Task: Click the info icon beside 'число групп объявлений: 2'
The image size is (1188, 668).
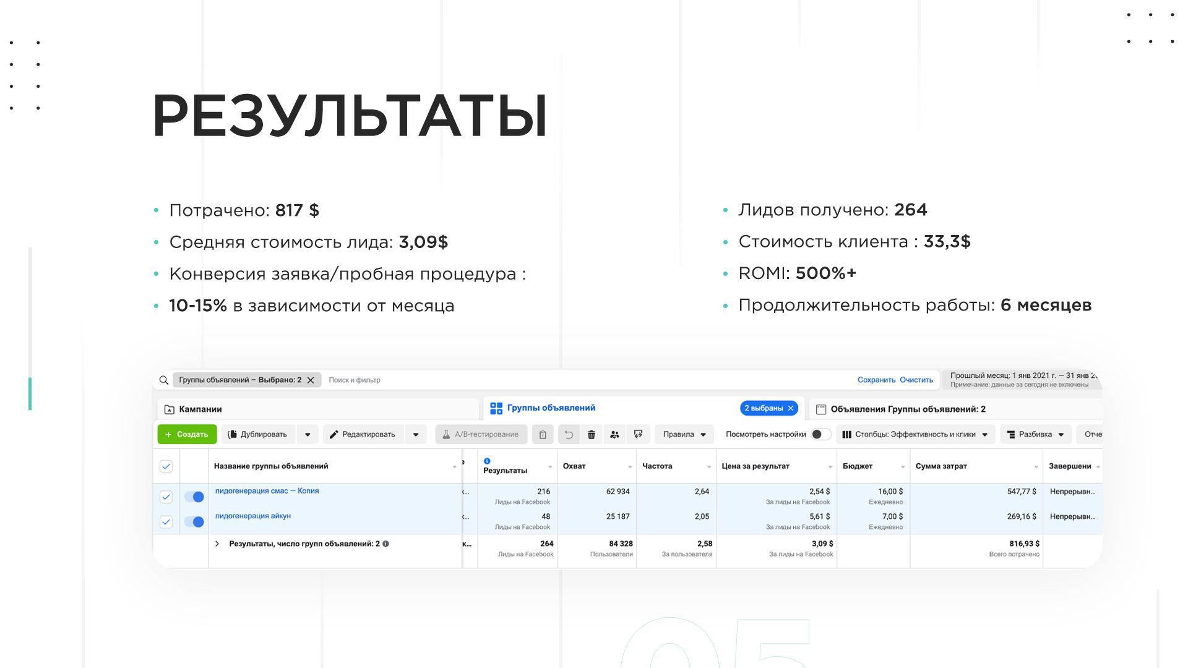Action: (385, 544)
